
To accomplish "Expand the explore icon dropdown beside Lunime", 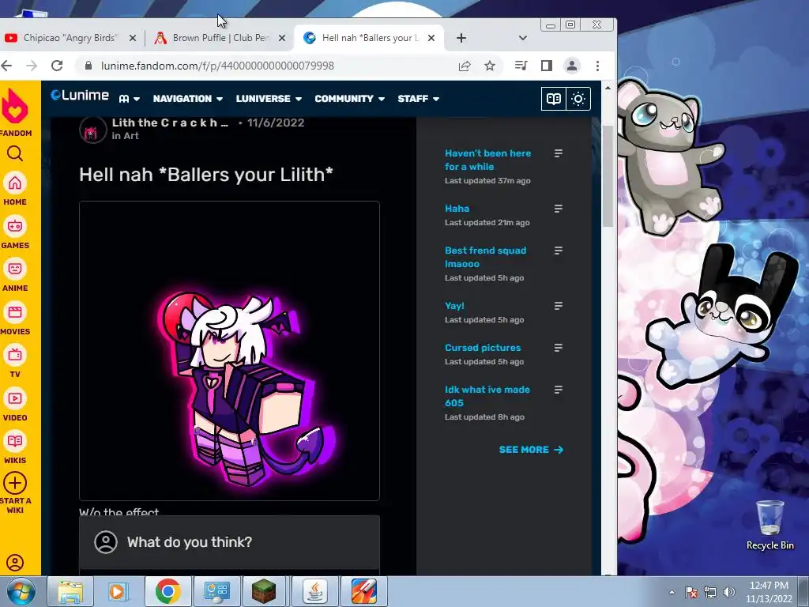I will click(x=129, y=99).
